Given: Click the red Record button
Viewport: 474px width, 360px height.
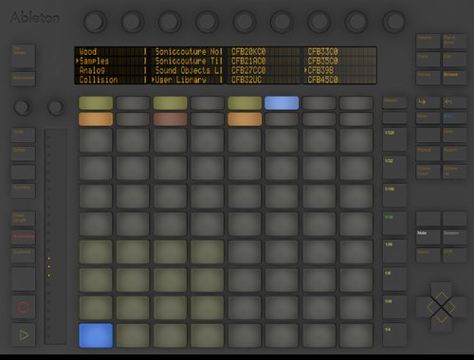Looking at the screenshot, I should pyautogui.click(x=24, y=307).
